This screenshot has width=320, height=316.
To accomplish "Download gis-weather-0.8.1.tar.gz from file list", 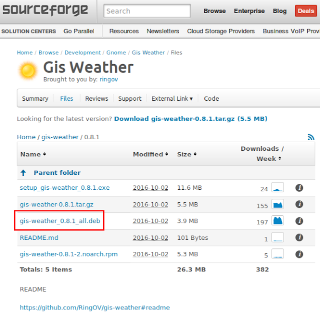I will 56,204.
